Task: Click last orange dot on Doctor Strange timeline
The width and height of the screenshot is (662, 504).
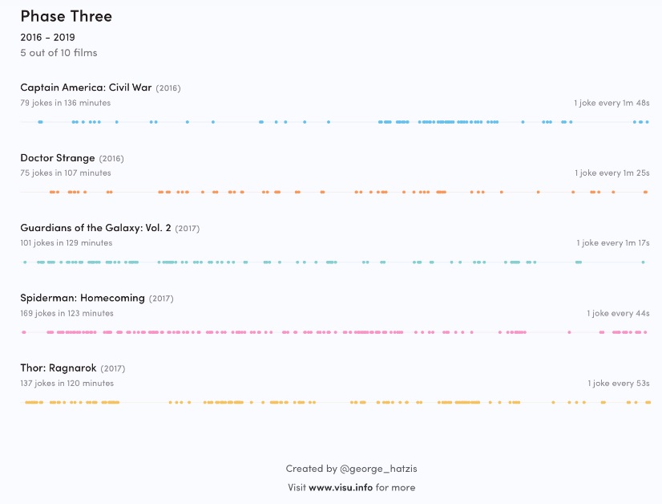Action: pyautogui.click(x=646, y=193)
